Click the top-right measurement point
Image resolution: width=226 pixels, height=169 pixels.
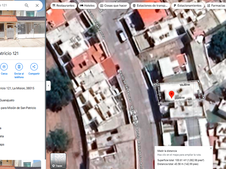point(198,81)
